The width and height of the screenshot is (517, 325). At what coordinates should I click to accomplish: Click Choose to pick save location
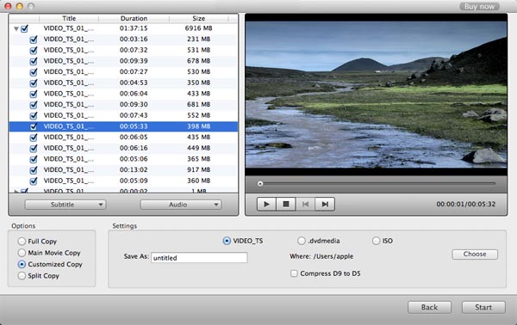click(x=475, y=254)
